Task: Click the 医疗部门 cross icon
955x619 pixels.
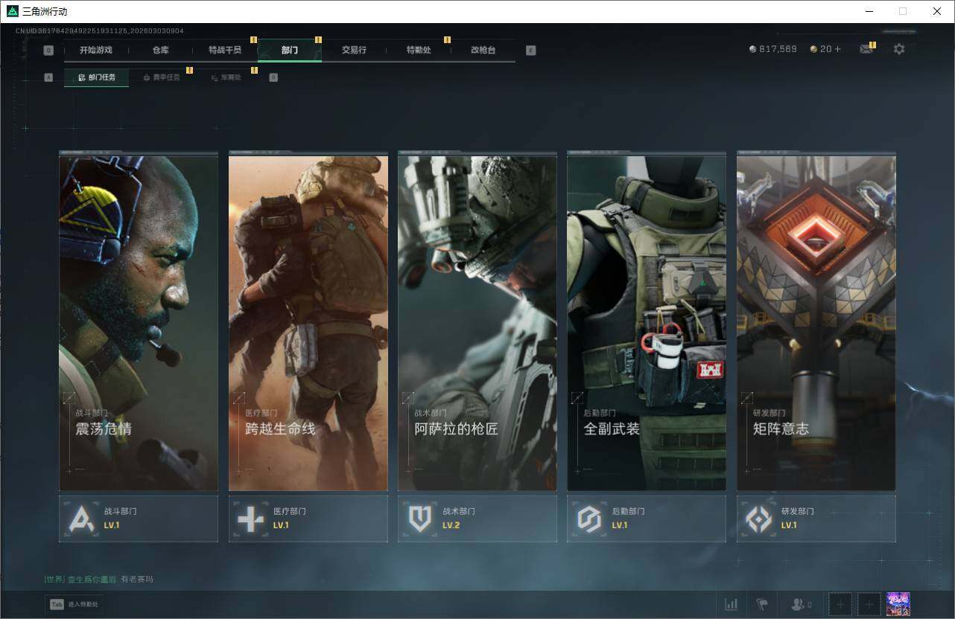Action: (250, 519)
